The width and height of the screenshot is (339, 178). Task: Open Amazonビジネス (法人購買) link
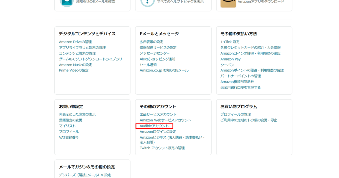click(x=172, y=140)
